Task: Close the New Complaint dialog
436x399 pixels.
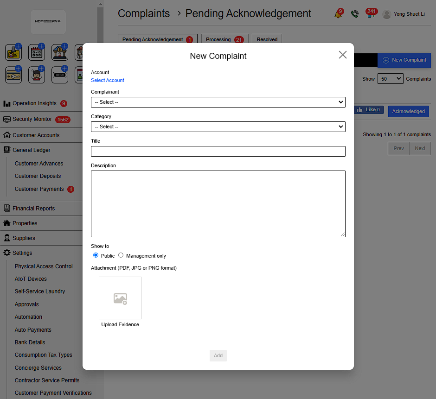Action: click(x=343, y=55)
